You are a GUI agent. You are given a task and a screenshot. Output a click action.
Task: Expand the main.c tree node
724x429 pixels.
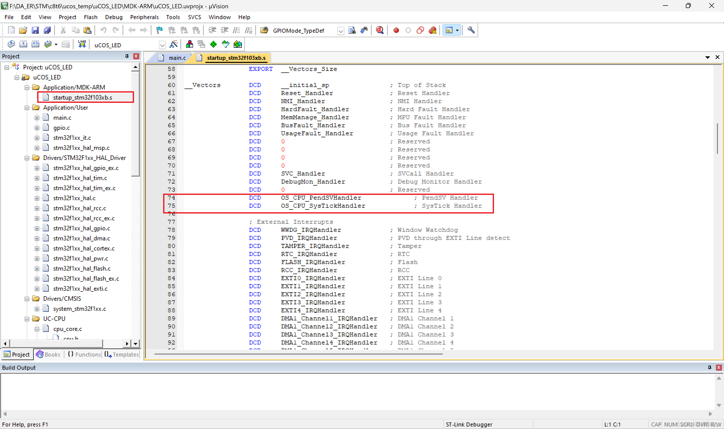coord(37,118)
